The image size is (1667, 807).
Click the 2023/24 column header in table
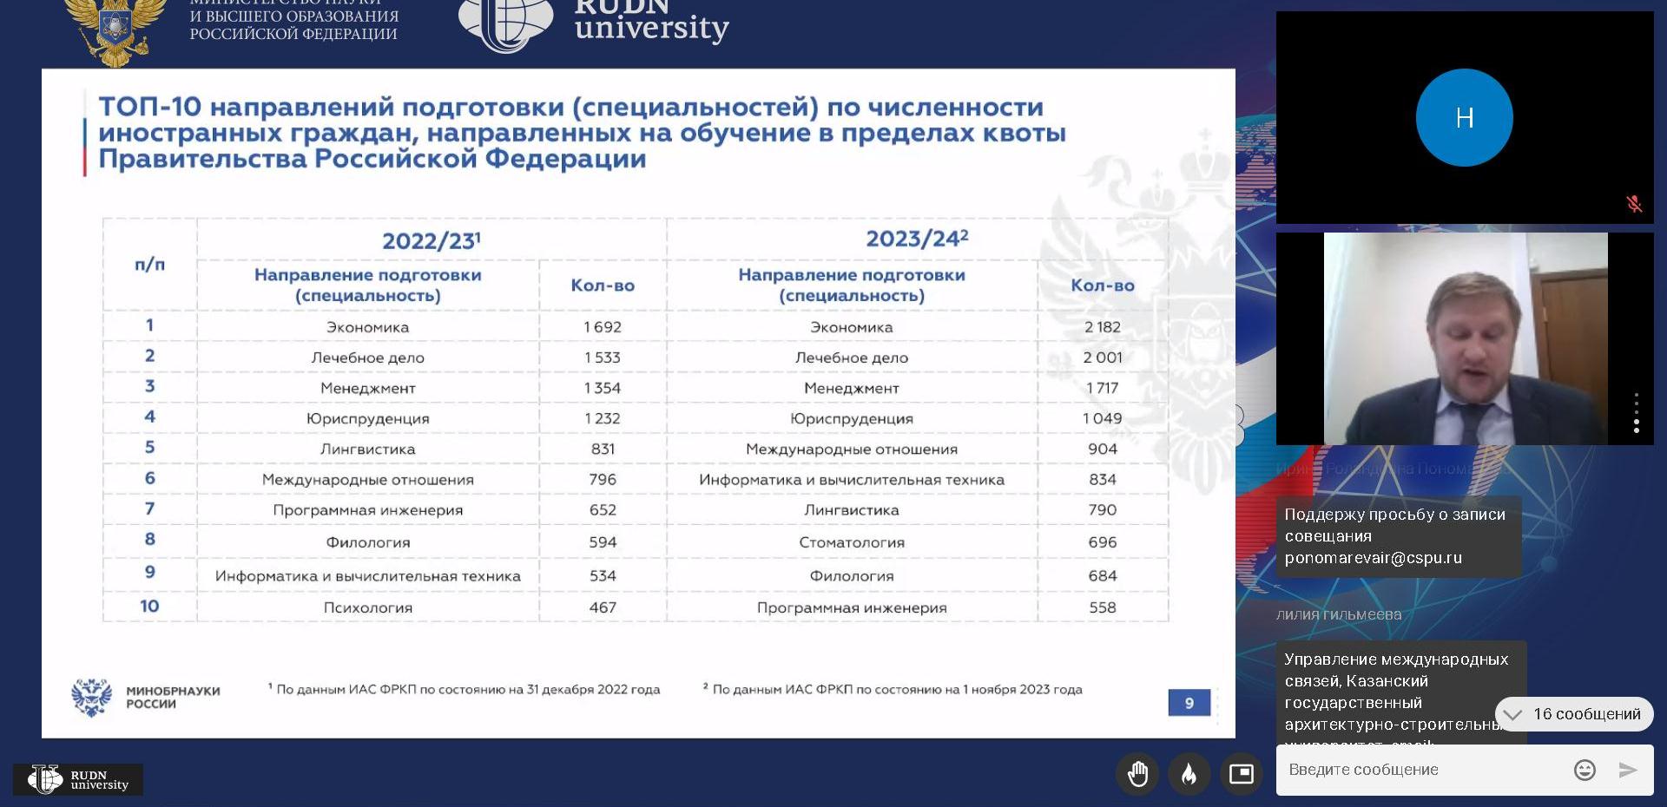[917, 239]
